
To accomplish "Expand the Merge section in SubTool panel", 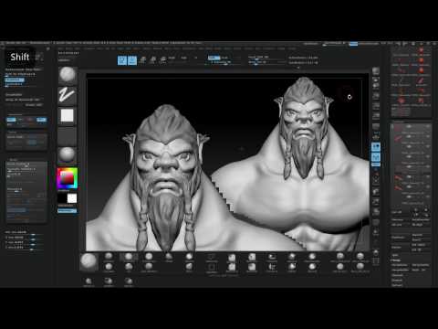I will [x=396, y=260].
